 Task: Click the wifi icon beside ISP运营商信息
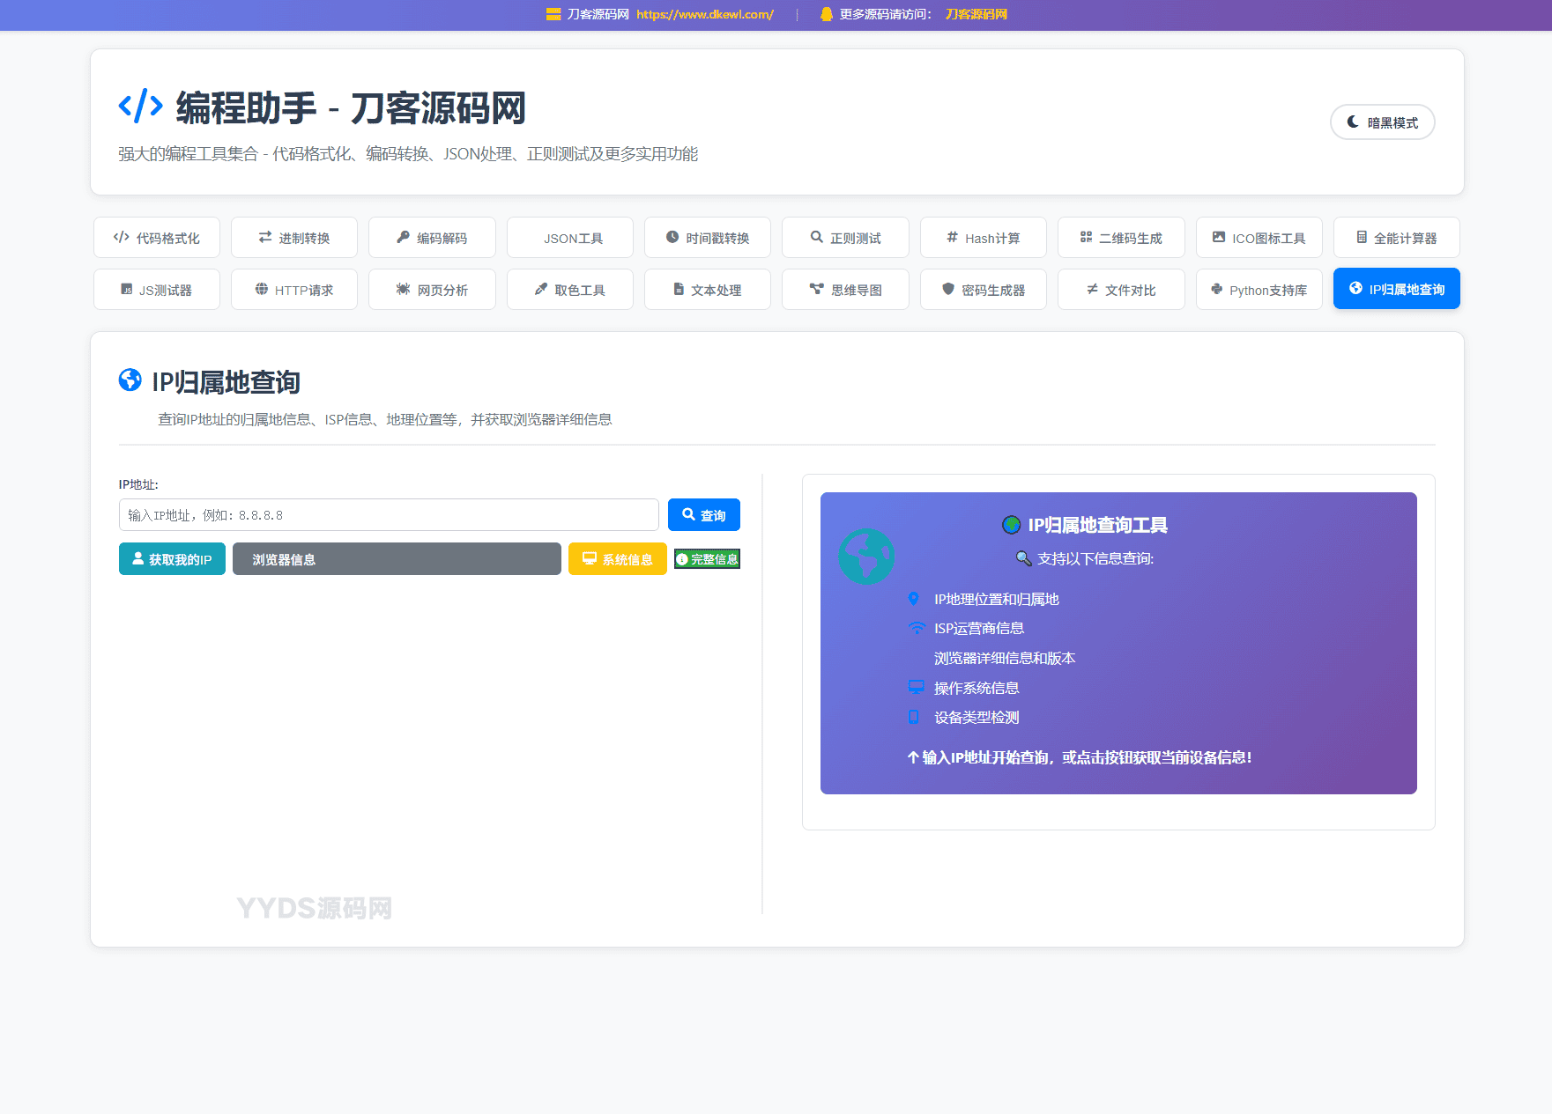917,628
